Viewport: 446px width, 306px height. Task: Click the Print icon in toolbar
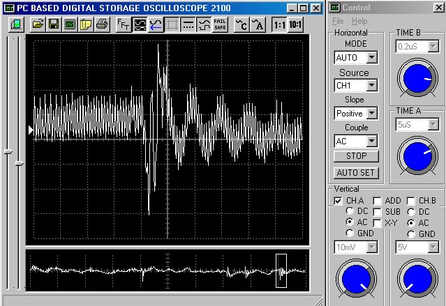click(x=102, y=25)
